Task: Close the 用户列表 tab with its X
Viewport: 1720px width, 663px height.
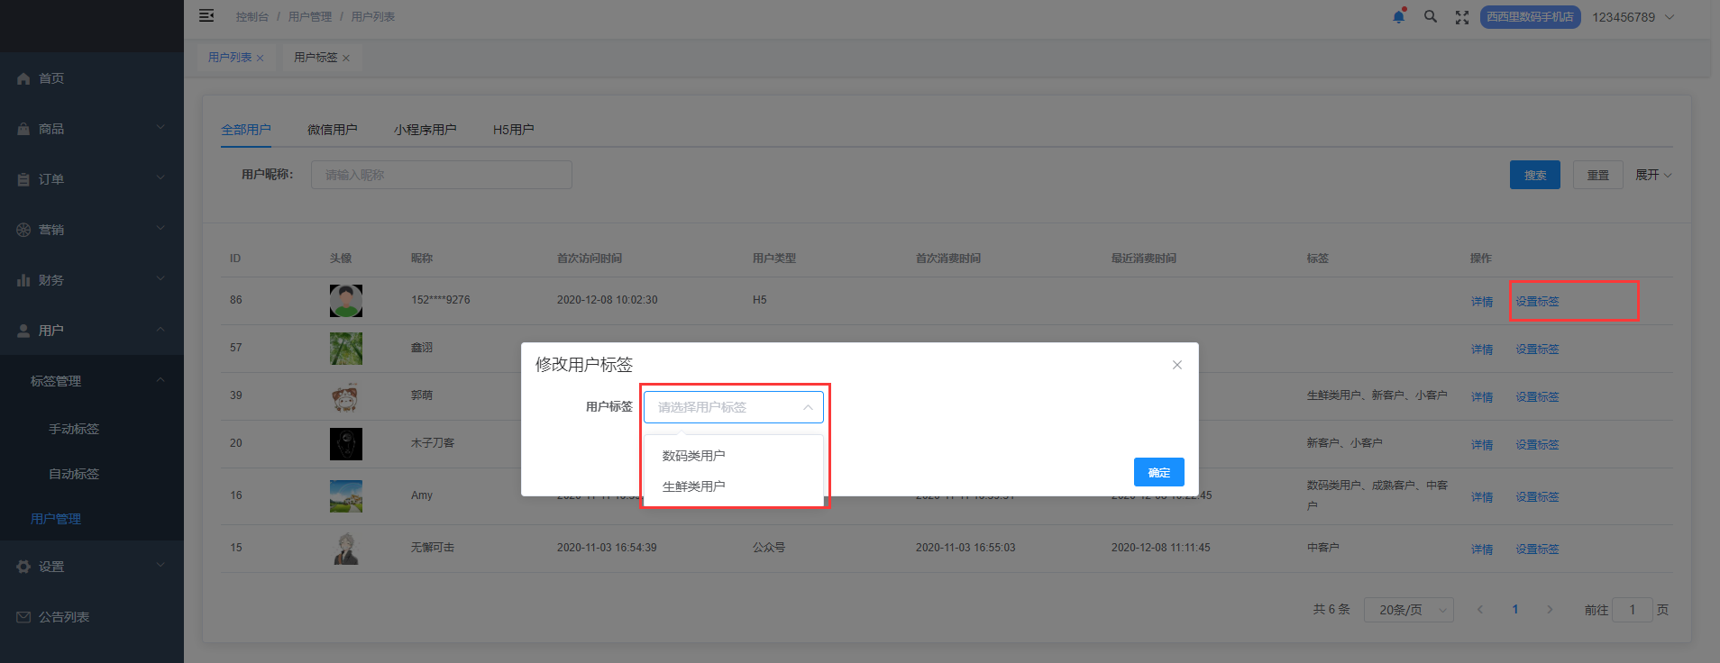Action: pyautogui.click(x=261, y=59)
